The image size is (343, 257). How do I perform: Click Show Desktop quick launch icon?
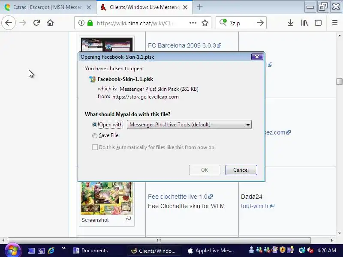tap(31, 251)
